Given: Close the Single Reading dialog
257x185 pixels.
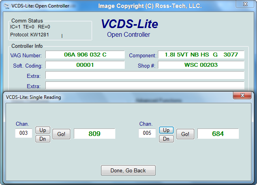Looking at the screenshot, I should 242,95.
